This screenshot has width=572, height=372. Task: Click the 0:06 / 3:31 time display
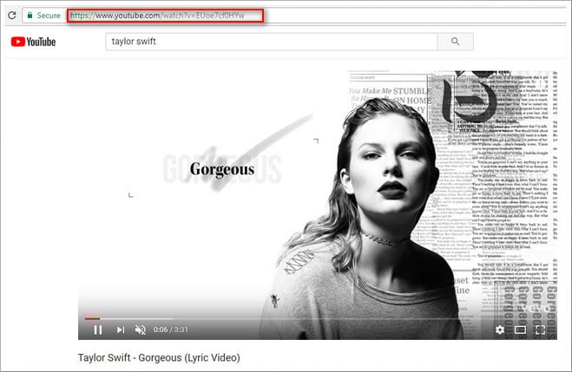pyautogui.click(x=170, y=330)
